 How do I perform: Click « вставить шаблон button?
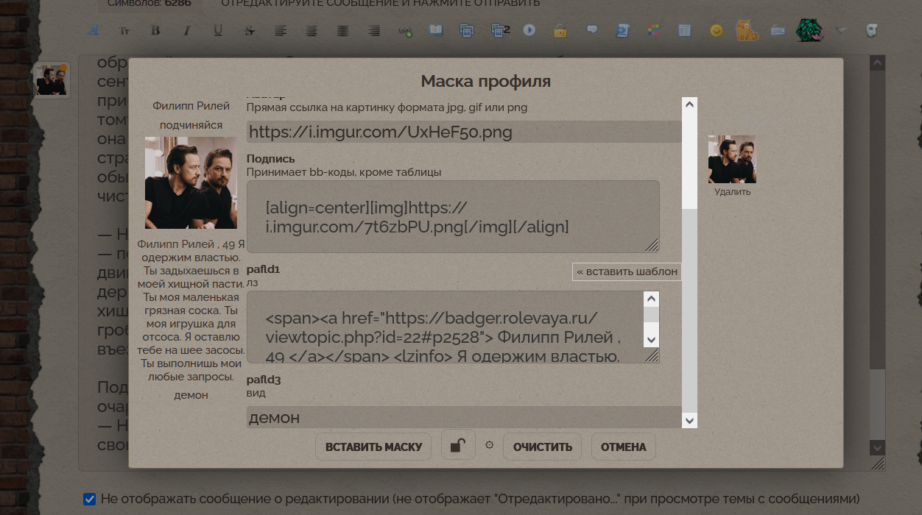pos(627,271)
